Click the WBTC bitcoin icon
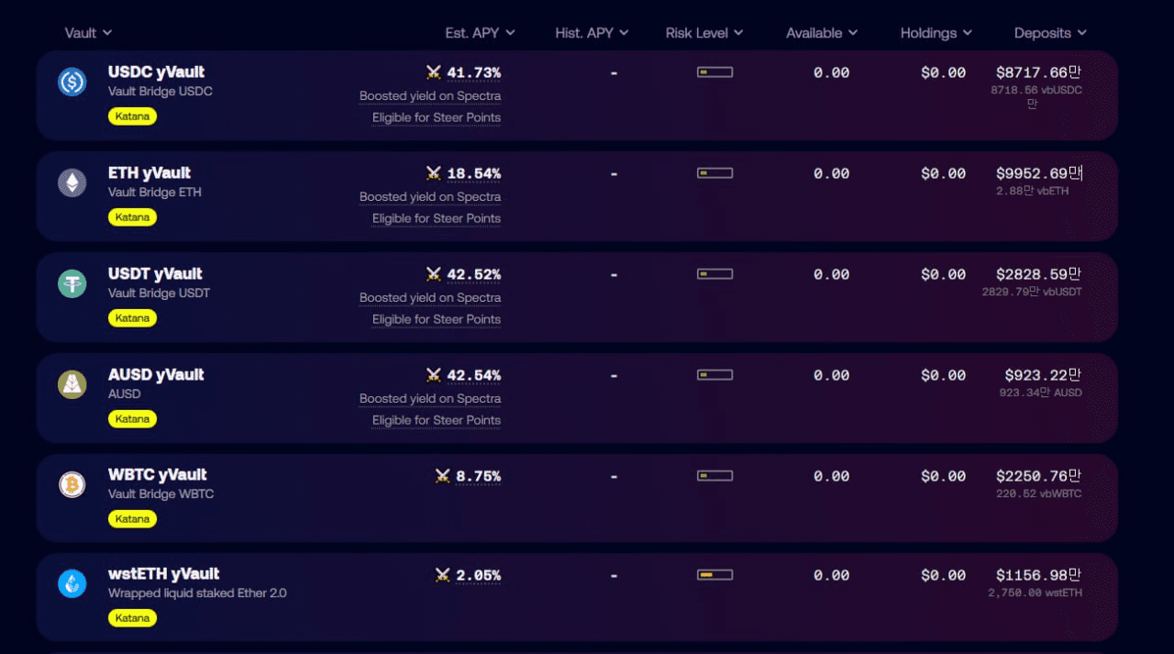1174x654 pixels. click(x=72, y=484)
